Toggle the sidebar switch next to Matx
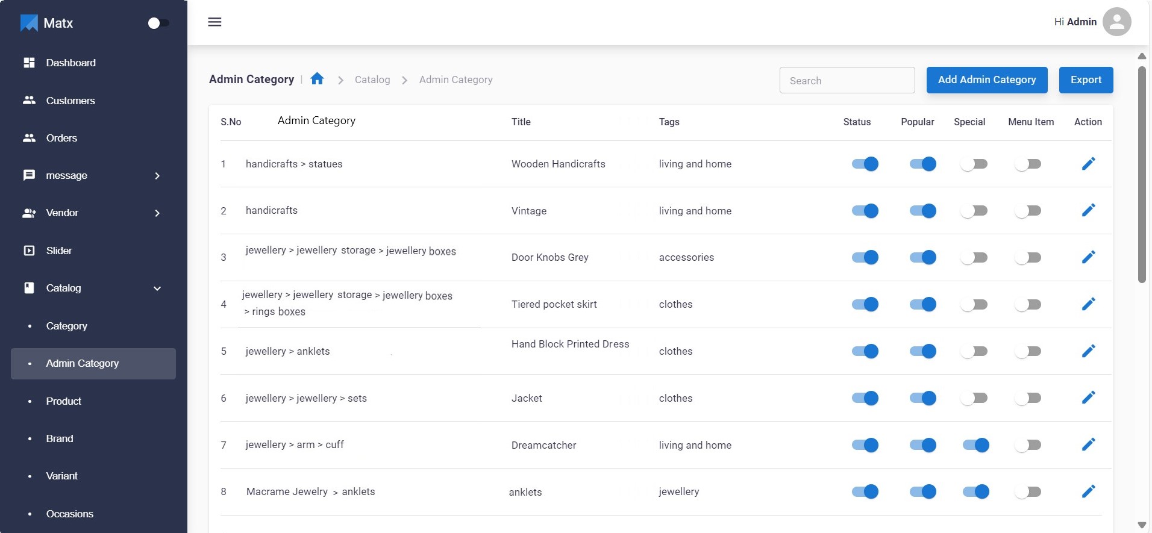The height and width of the screenshot is (533, 1152). click(158, 23)
